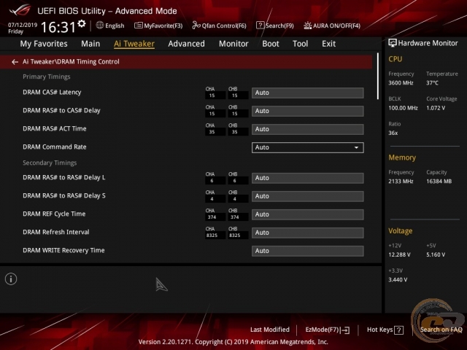Click the Memory frequency 2133 MHz value

[x=401, y=182]
